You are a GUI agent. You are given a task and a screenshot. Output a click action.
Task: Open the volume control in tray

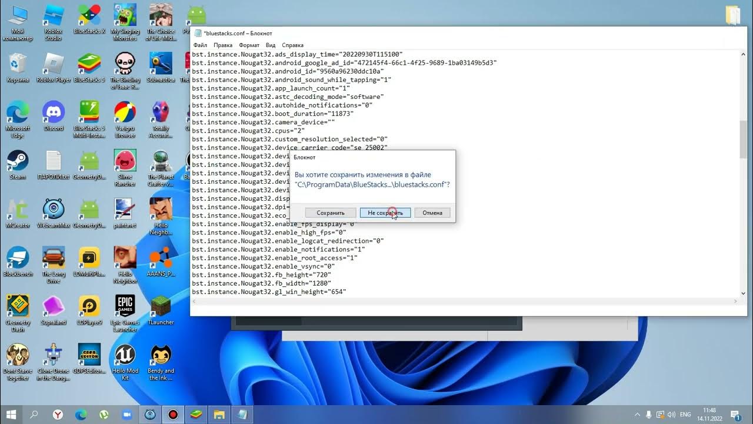671,415
